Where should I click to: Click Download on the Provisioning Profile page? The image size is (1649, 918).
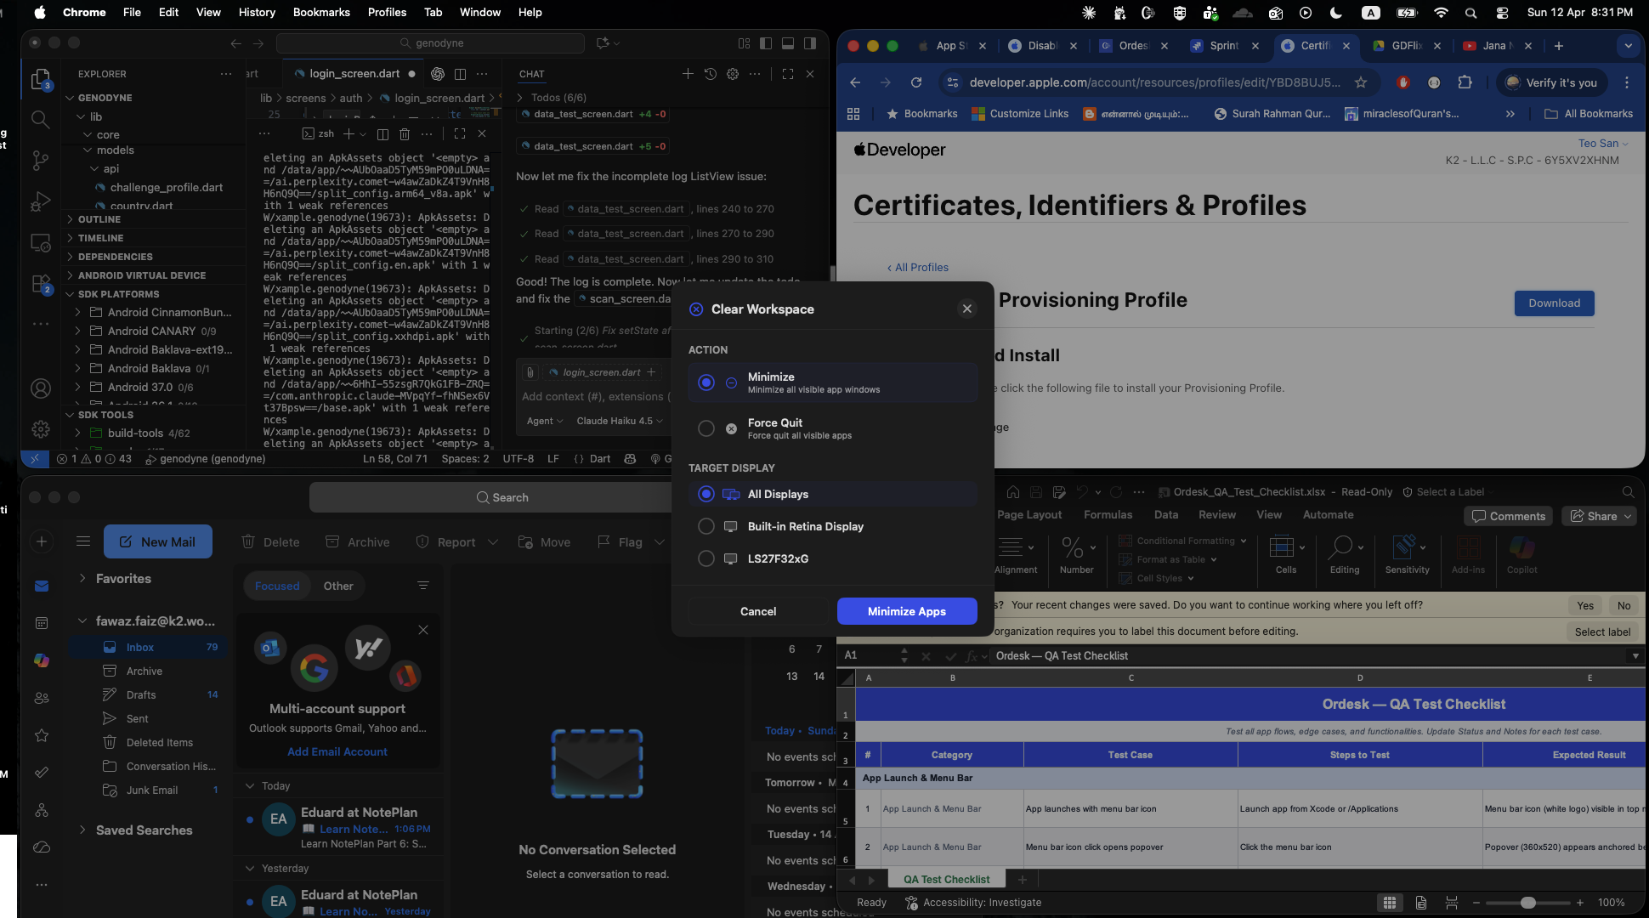pyautogui.click(x=1554, y=303)
